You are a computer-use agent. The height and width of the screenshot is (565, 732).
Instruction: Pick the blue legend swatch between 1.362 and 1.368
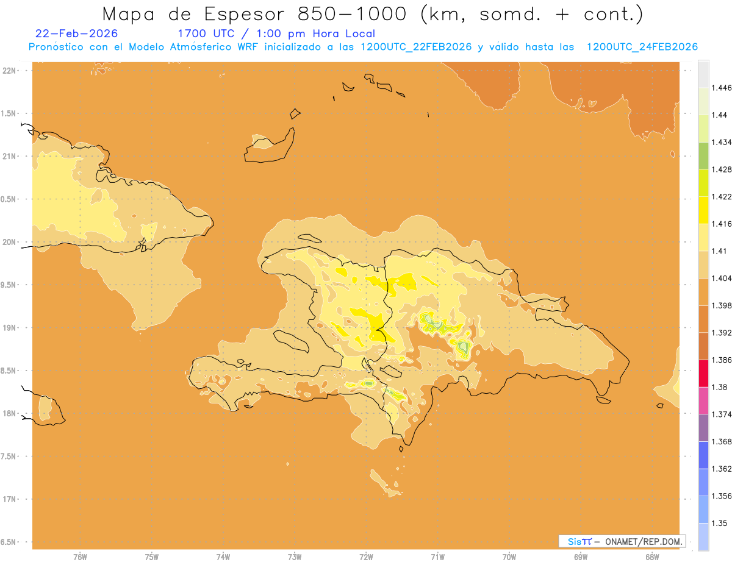click(703, 455)
